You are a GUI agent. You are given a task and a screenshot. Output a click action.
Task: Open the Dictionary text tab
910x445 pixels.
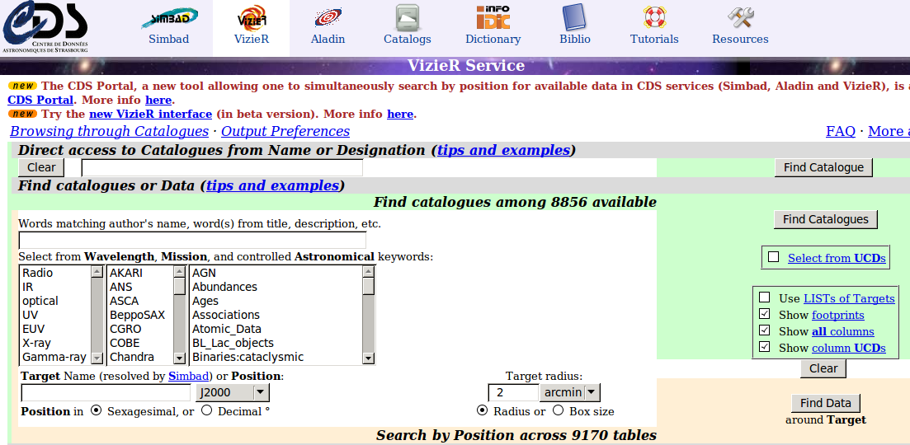coord(493,39)
